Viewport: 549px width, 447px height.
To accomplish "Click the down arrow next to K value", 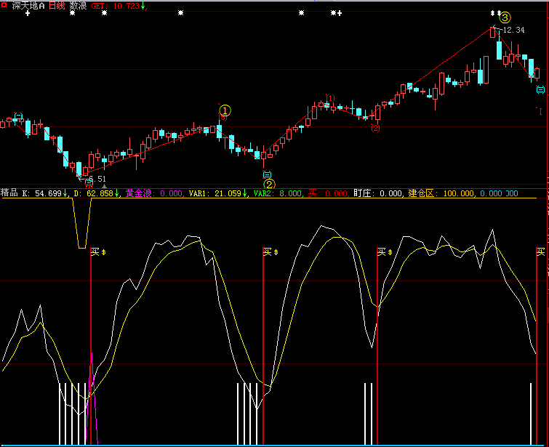I will 65,193.
